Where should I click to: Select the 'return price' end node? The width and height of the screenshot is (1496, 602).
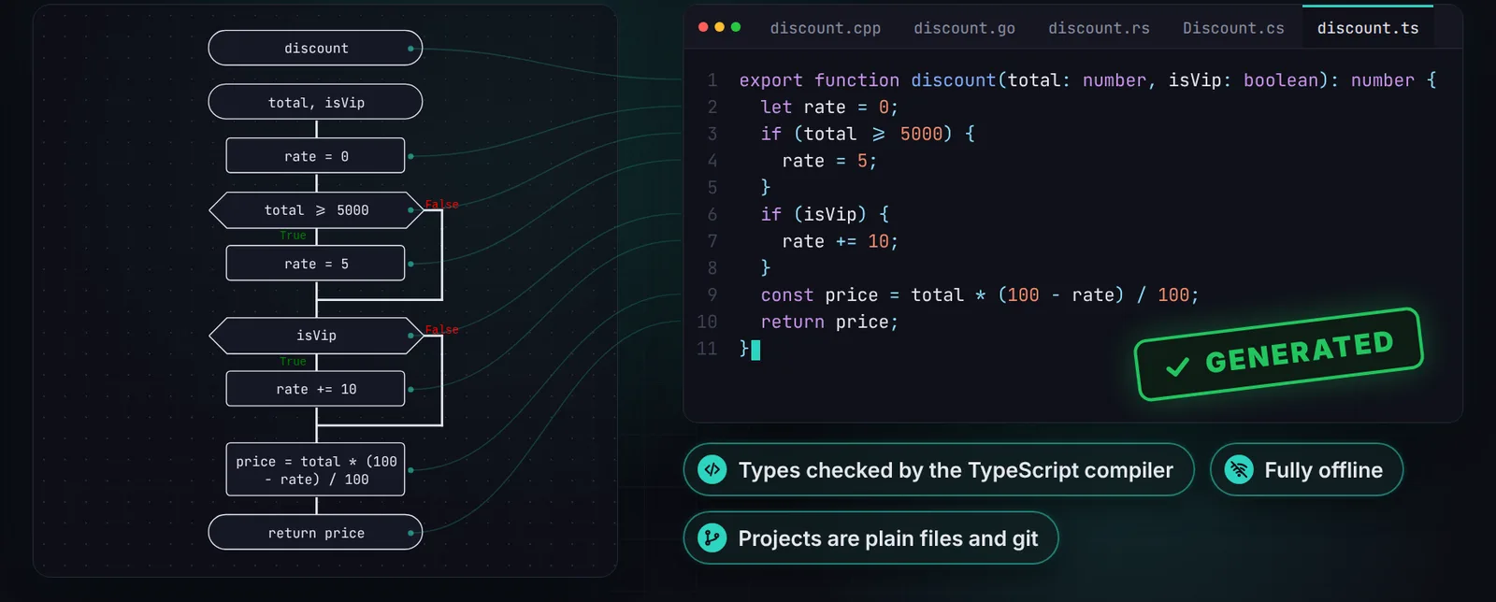[315, 533]
